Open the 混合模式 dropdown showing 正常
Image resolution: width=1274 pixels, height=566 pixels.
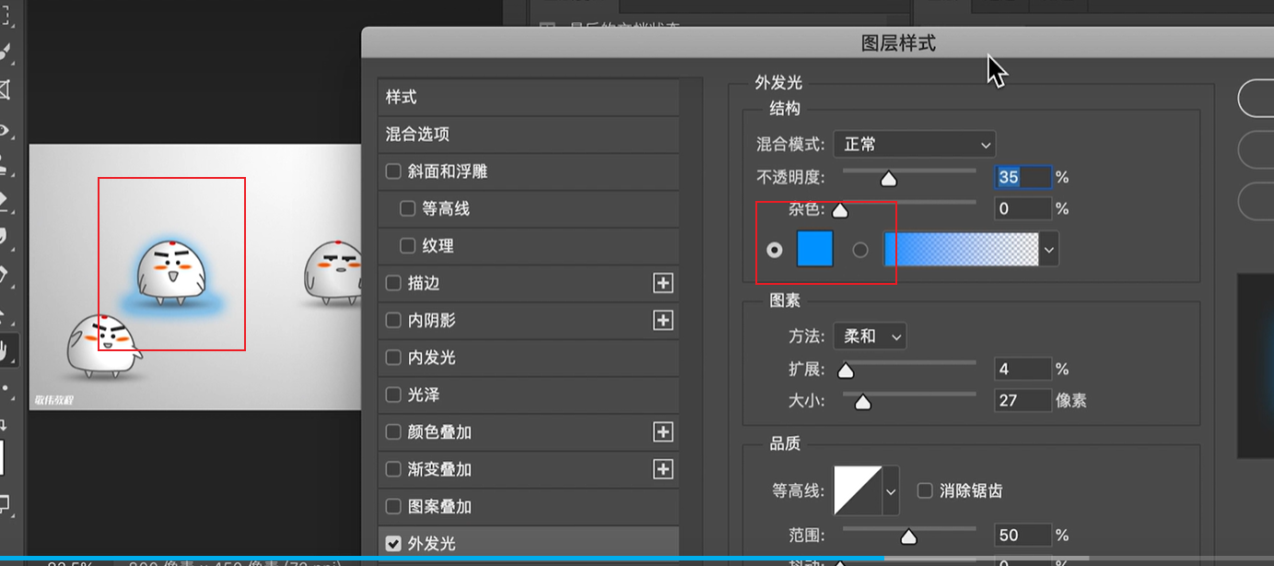915,145
